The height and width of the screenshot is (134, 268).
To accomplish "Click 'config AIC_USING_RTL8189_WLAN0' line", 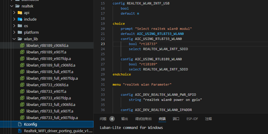I will coord(151,59).
